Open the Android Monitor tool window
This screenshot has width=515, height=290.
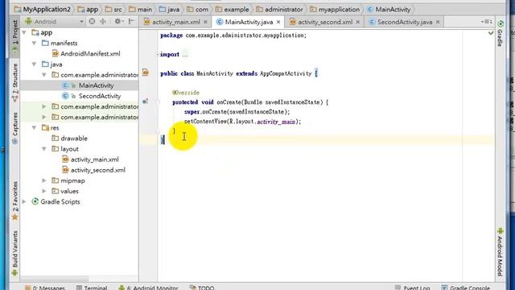(148, 288)
